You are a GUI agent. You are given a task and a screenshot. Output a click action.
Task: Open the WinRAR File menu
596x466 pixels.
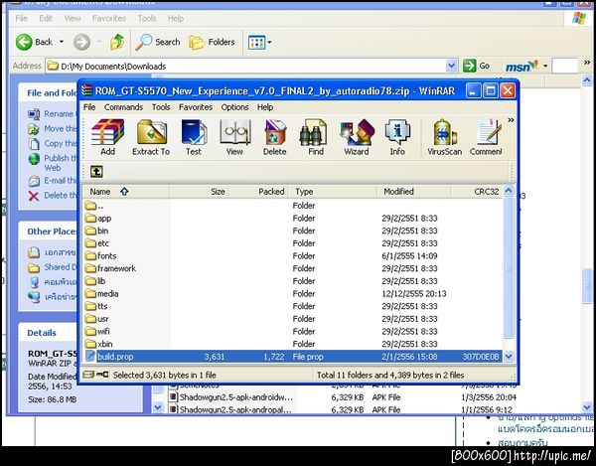click(89, 107)
